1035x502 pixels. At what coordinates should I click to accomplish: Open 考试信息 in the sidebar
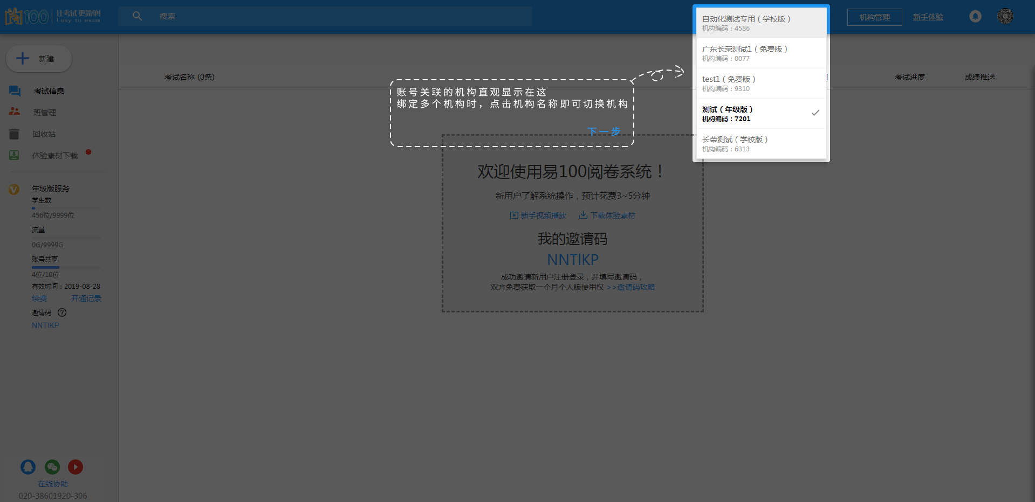tap(49, 91)
